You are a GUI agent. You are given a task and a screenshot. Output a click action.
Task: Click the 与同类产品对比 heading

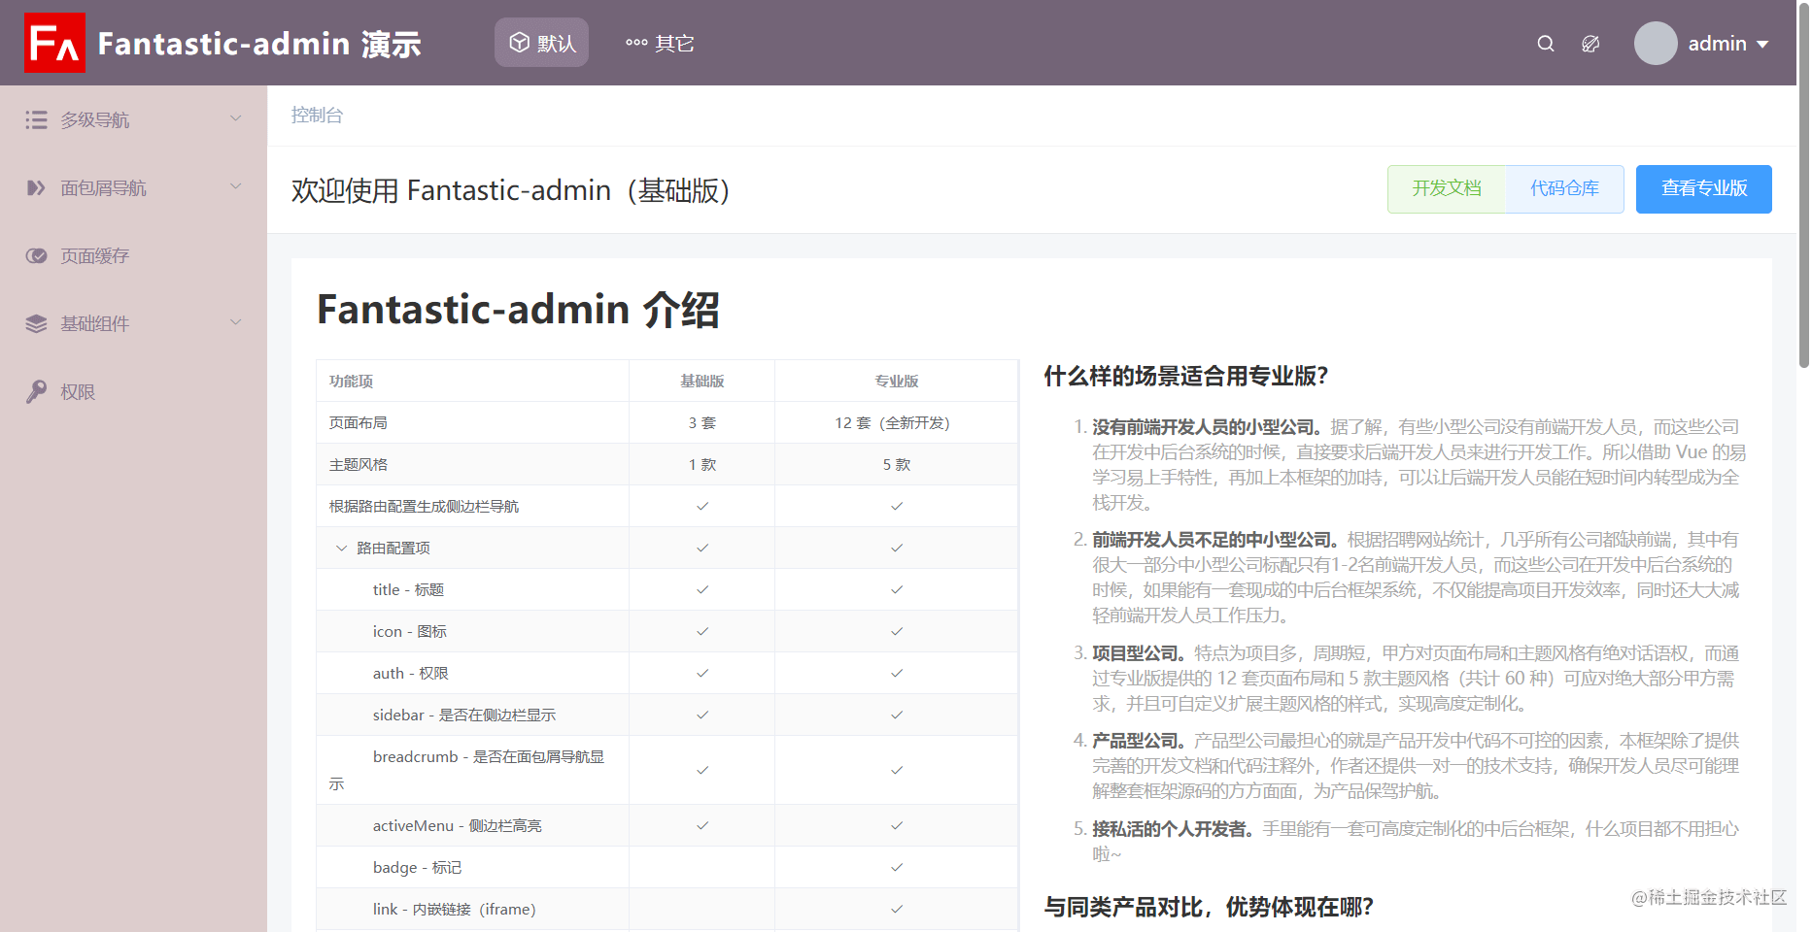(x=1209, y=907)
